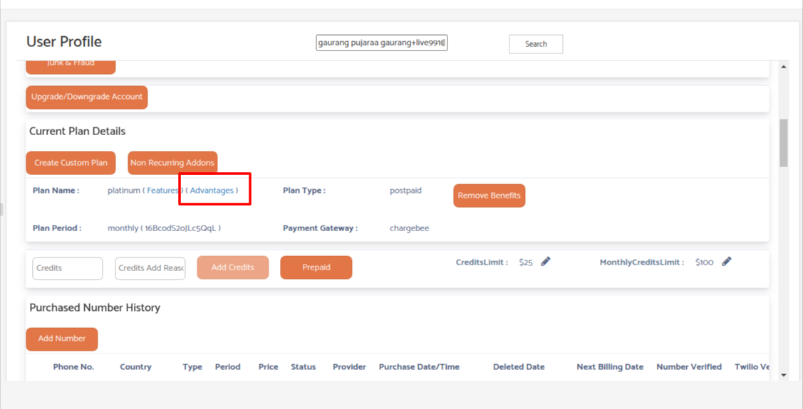This screenshot has width=803, height=409.
Task: Click the Add Number button
Action: point(61,339)
